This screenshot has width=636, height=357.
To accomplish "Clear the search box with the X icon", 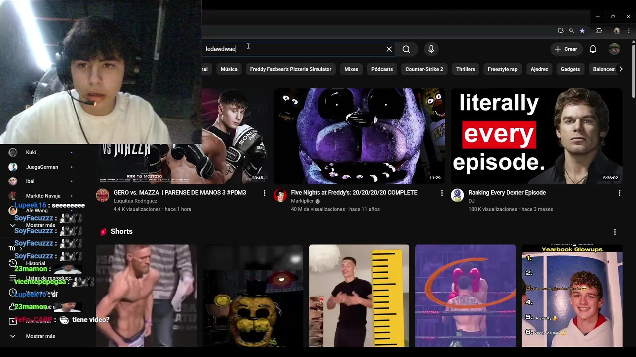I will pyautogui.click(x=389, y=49).
